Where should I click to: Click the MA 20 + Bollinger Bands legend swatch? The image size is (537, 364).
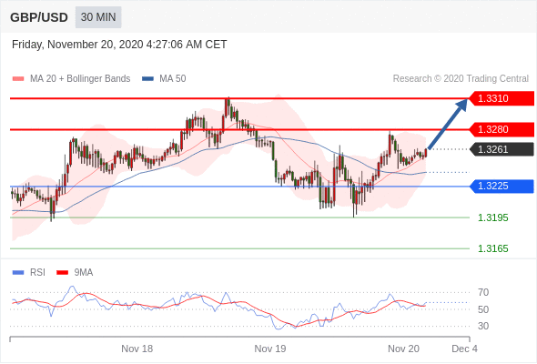pyautogui.click(x=18, y=79)
